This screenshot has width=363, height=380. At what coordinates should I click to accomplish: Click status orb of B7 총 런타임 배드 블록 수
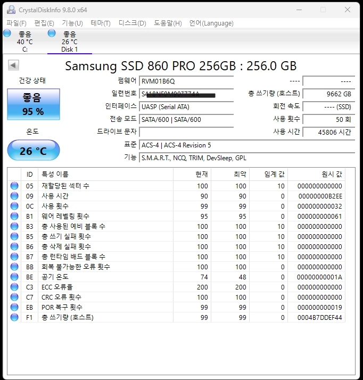14,257
